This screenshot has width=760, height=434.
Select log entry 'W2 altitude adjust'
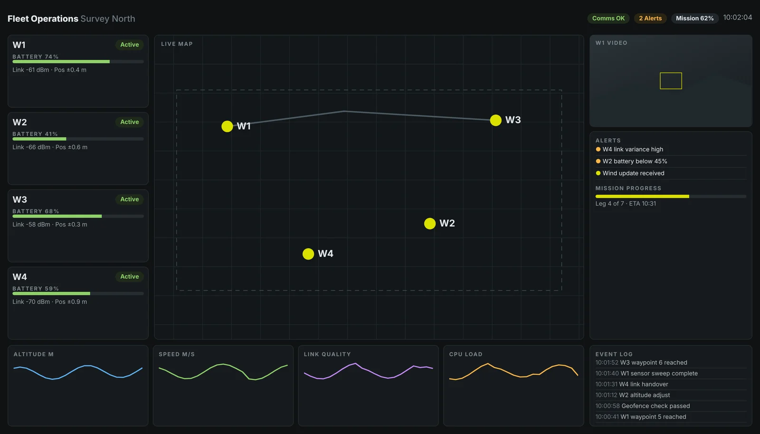671,396
